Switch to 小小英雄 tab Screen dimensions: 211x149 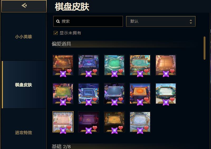coord(23,37)
